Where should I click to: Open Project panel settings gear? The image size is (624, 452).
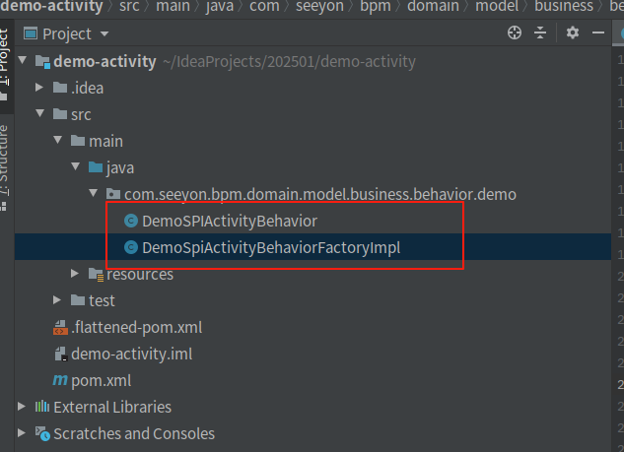point(573,33)
